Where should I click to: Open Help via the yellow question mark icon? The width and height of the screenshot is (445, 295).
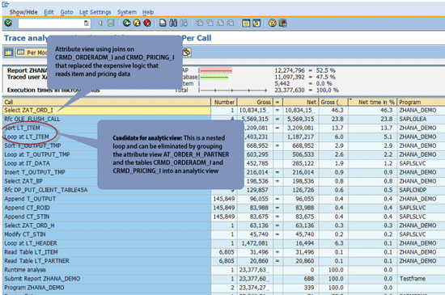272,23
